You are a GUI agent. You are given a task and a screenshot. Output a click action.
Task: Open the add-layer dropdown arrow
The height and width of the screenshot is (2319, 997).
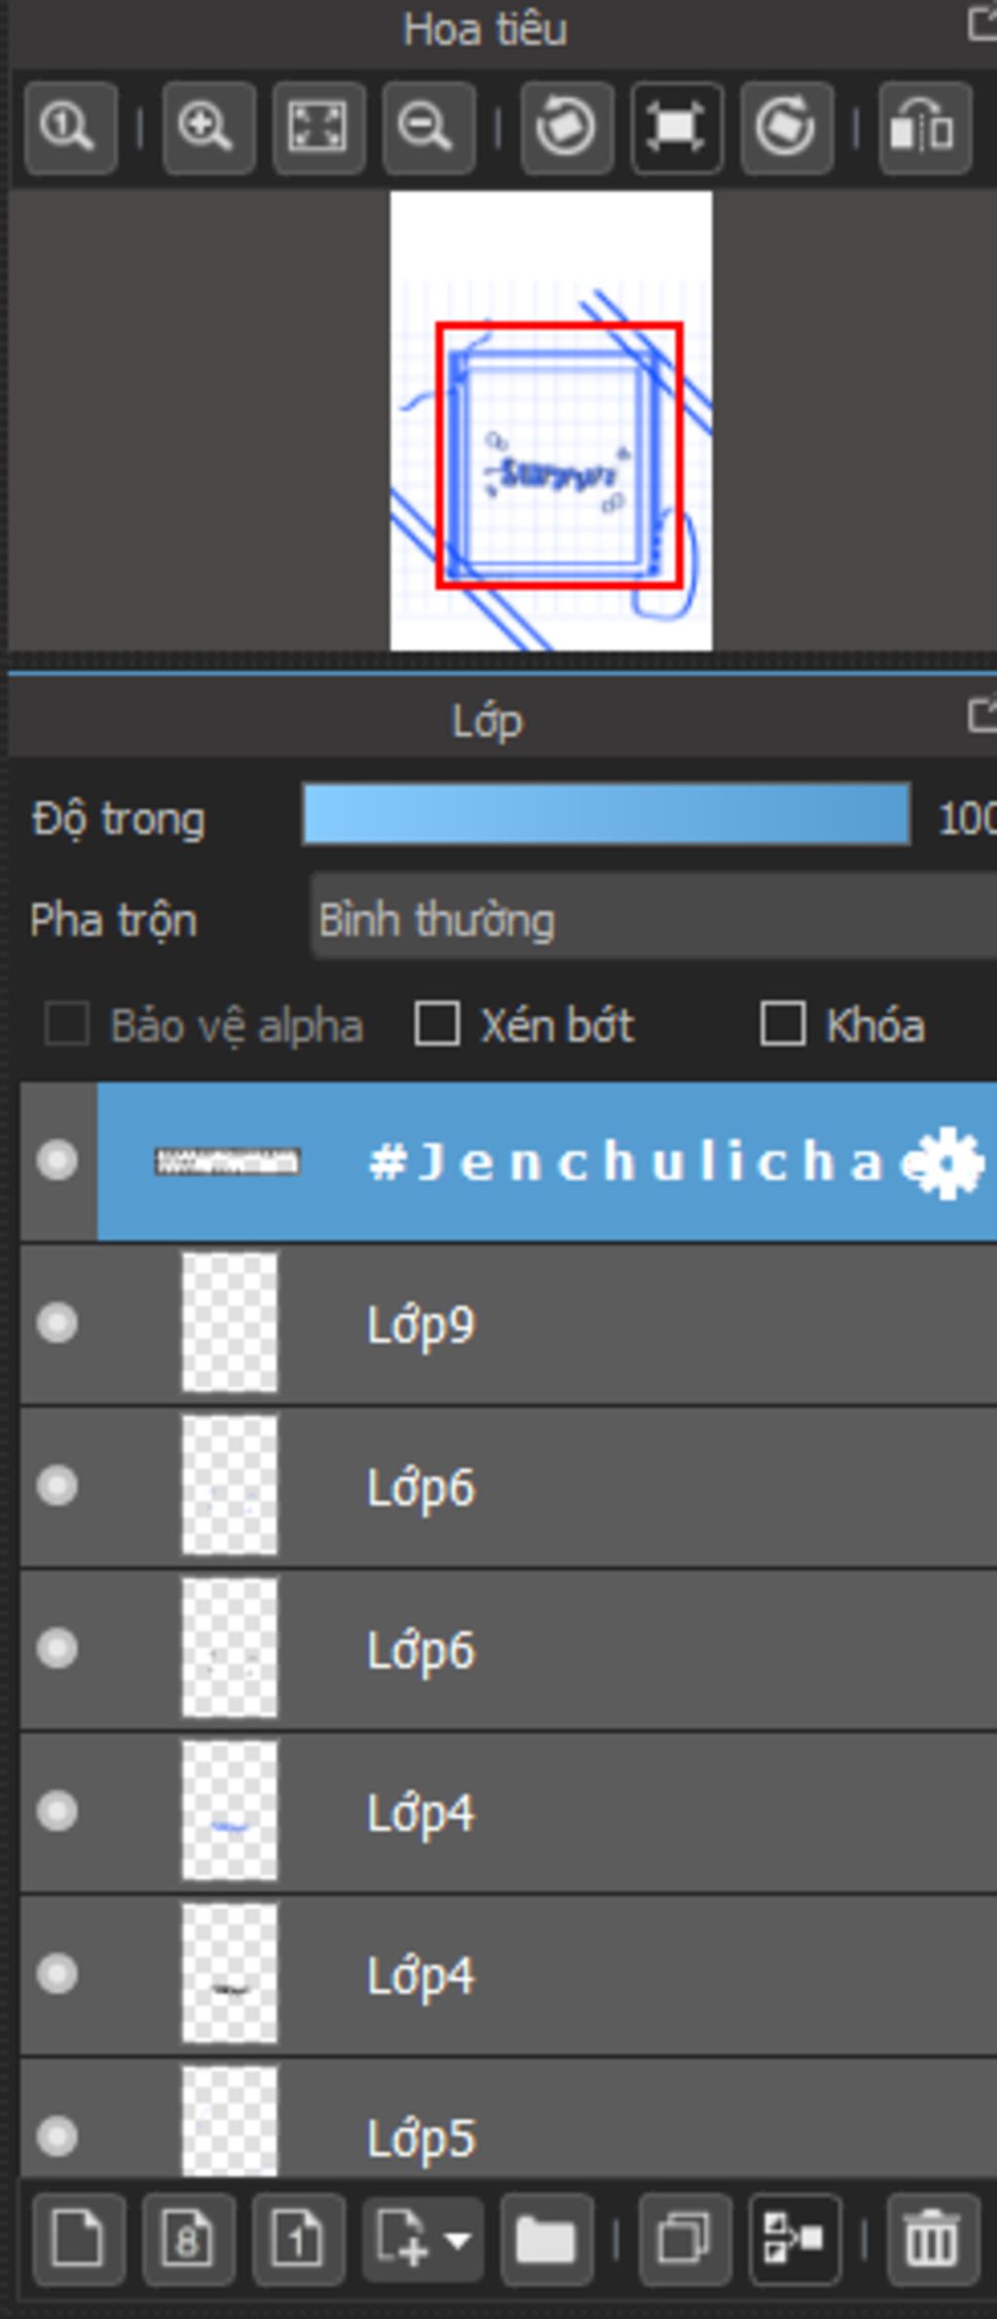(x=458, y=2239)
